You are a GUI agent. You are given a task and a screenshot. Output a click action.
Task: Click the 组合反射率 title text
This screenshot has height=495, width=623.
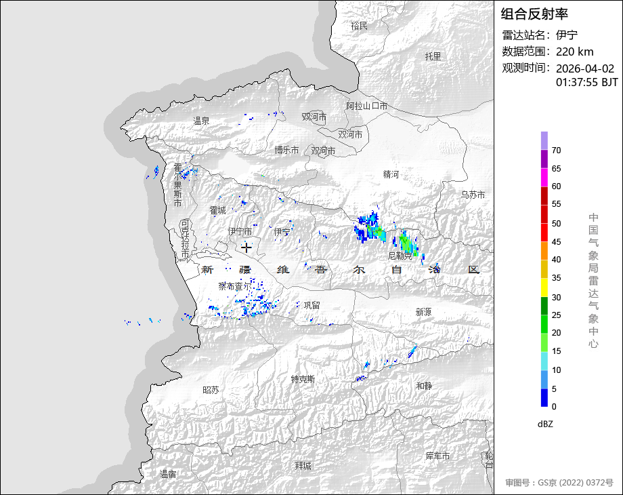pyautogui.click(x=534, y=14)
